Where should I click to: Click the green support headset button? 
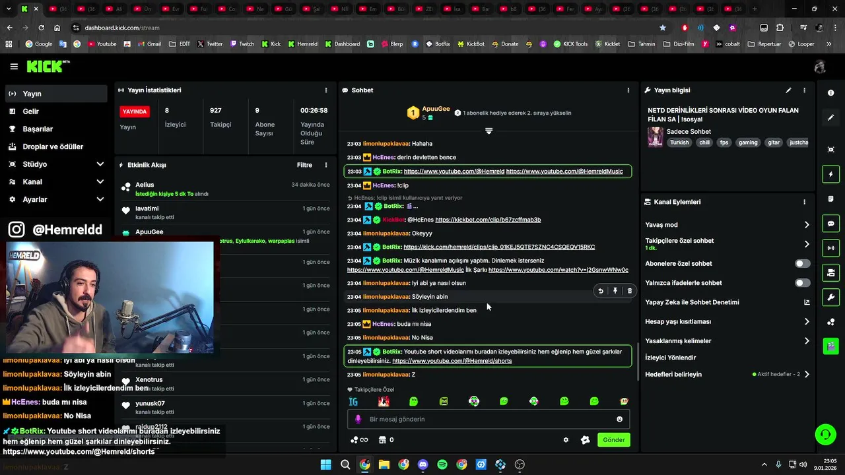825,434
